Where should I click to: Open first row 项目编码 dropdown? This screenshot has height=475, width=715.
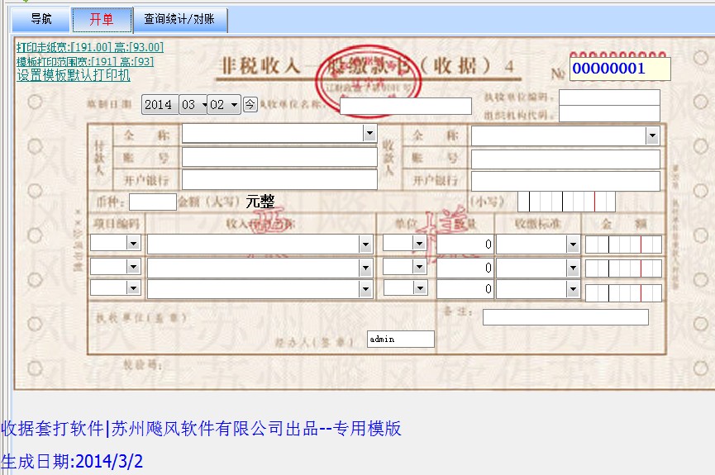(132, 244)
